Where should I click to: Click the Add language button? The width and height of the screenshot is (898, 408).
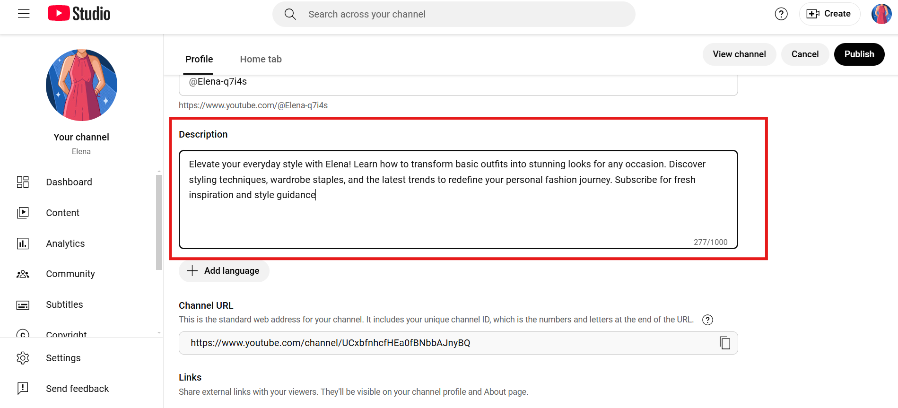coord(224,271)
